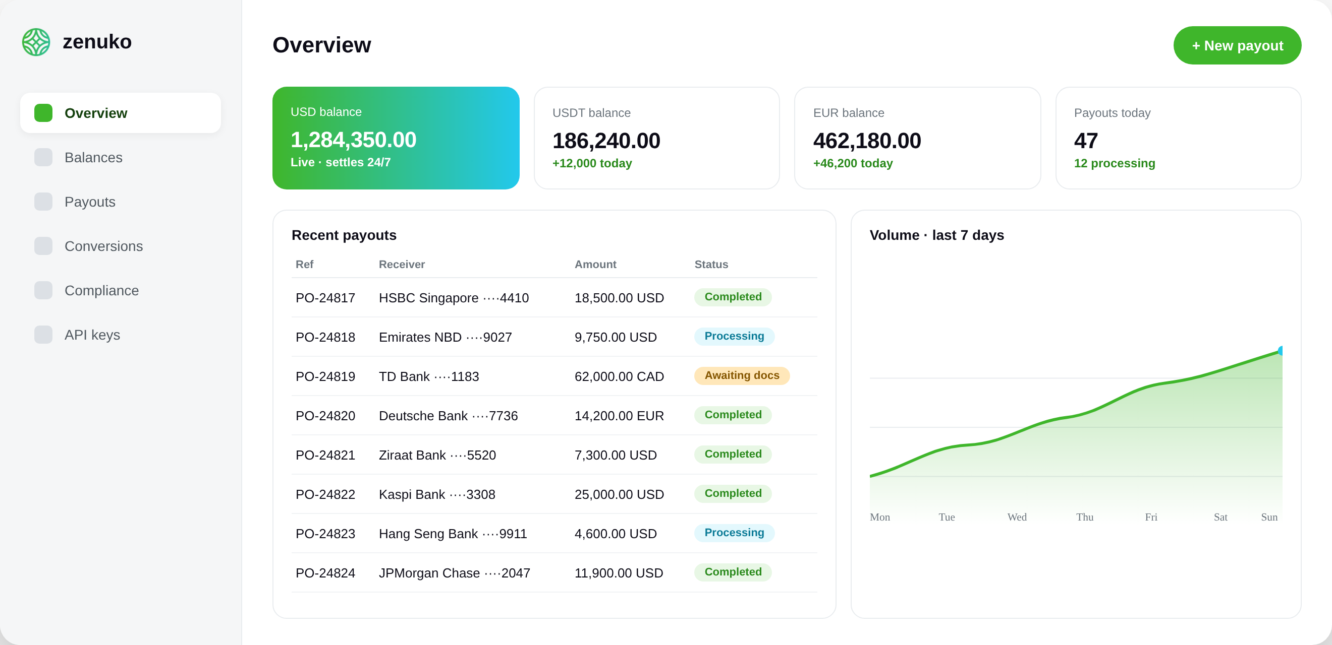Viewport: 1332px width, 645px height.
Task: Open the Compliance section
Action: [x=121, y=290]
